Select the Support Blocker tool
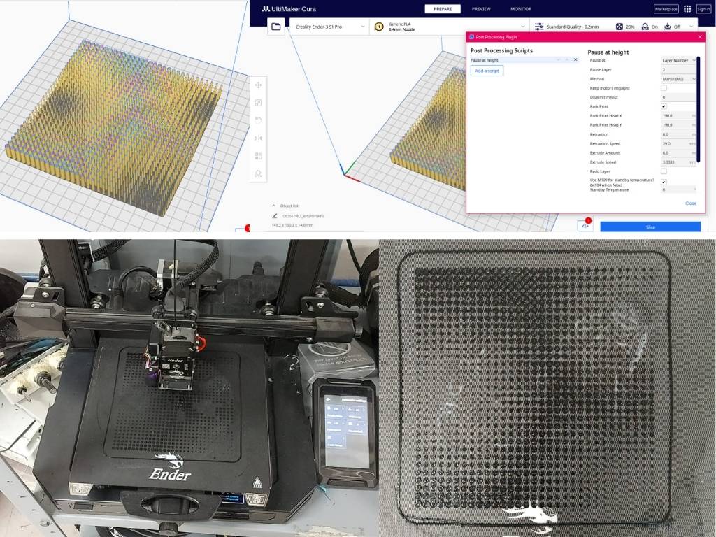 (259, 173)
